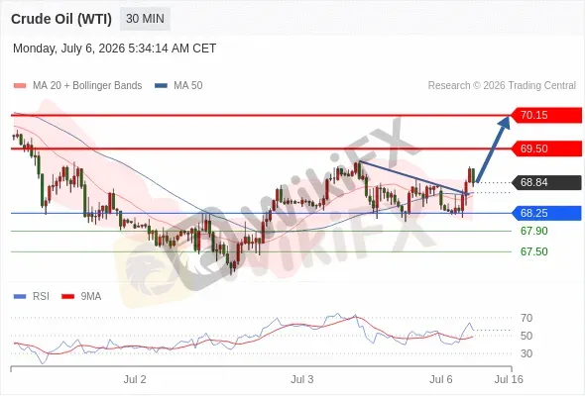This screenshot has width=585, height=396.
Task: Click the RSI 50 axis label
Action: click(526, 336)
